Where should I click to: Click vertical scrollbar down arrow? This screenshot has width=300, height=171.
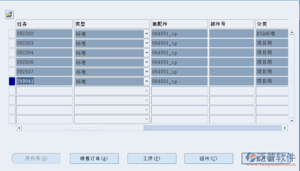point(292,121)
